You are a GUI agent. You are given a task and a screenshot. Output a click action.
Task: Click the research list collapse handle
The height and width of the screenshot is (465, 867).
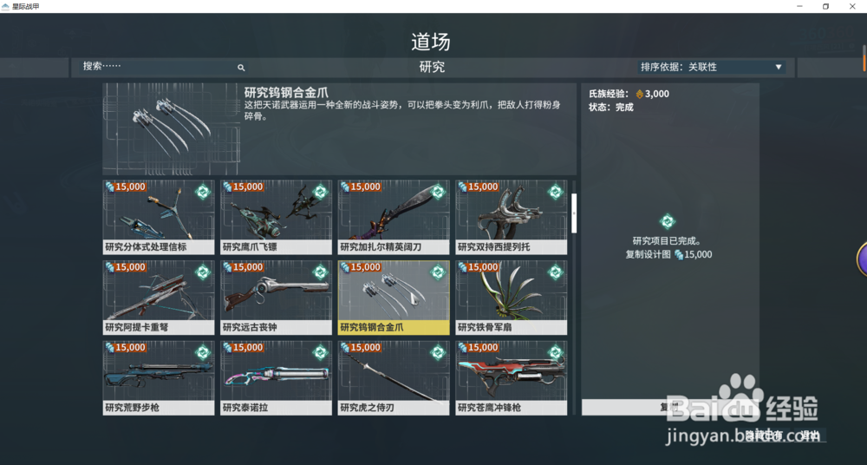click(x=574, y=213)
